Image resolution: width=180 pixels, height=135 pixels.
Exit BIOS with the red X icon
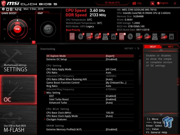(x=175, y=3)
